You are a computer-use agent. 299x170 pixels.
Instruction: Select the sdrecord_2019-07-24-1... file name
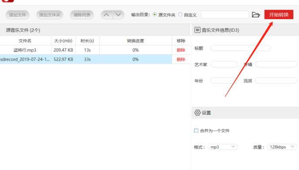[25, 59]
